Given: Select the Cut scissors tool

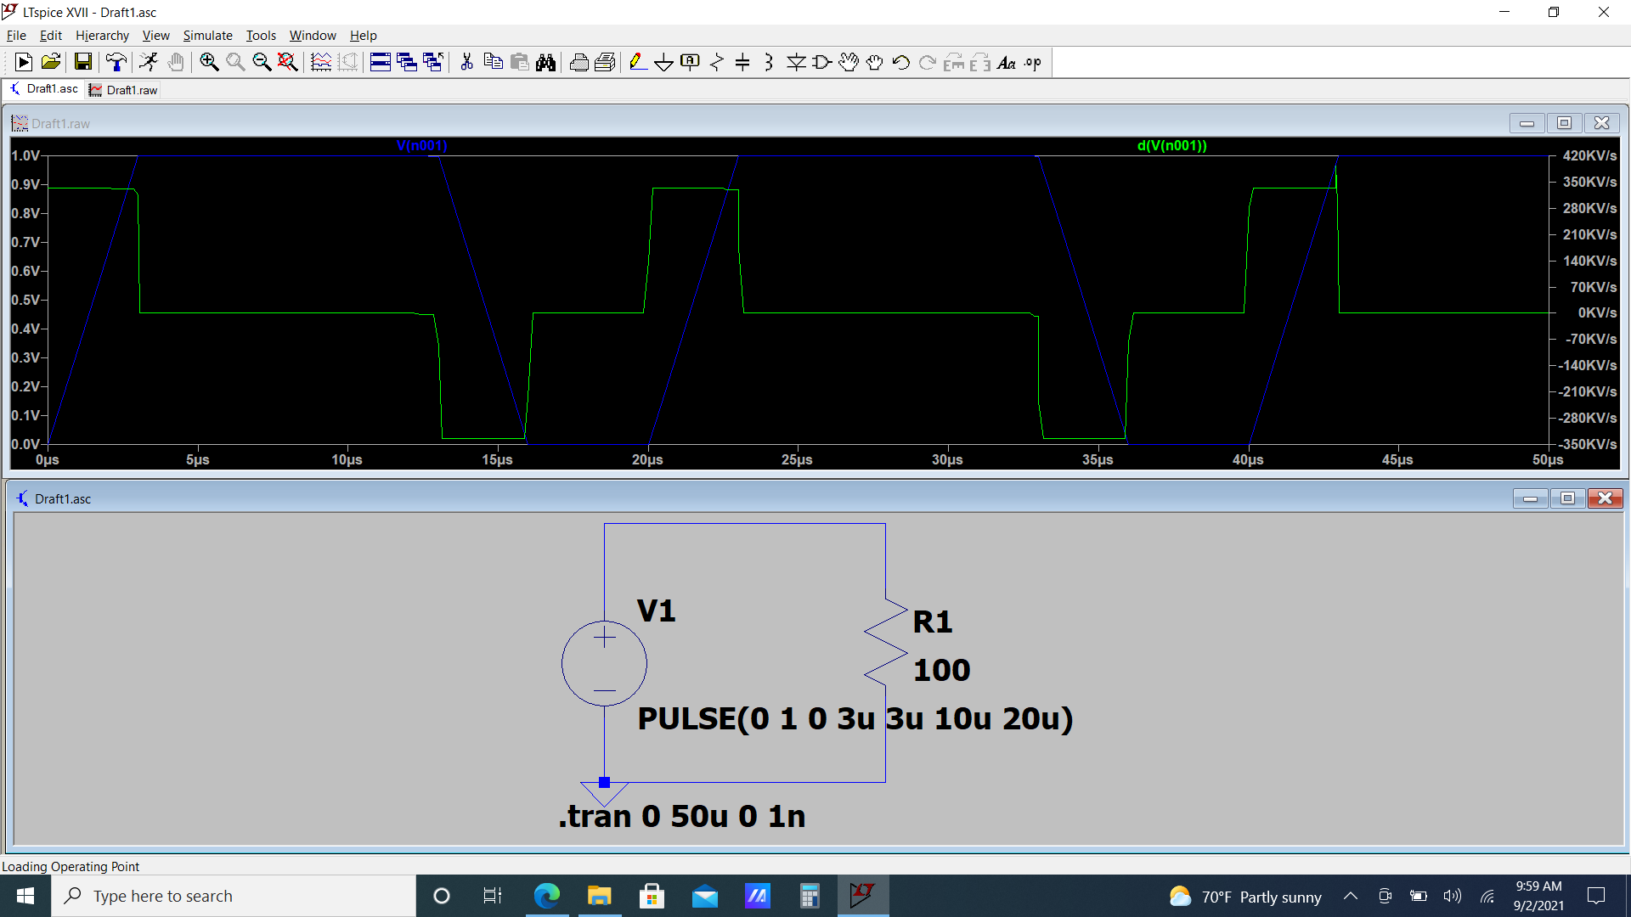Looking at the screenshot, I should tap(466, 62).
